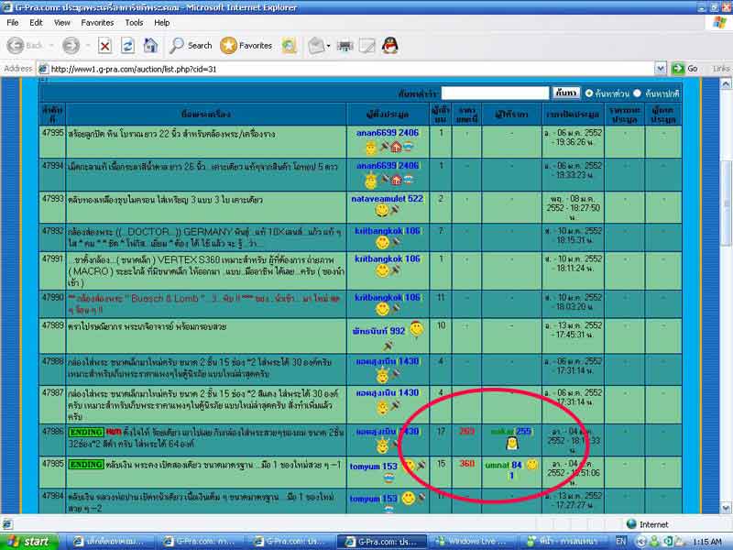733x550 pixels.
Task: Expand the address bar URL dropdown
Action: 660,69
